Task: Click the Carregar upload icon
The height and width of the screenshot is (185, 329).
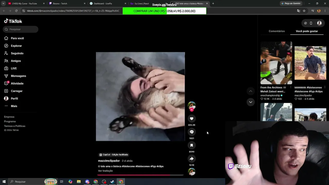Action: tap(6, 91)
